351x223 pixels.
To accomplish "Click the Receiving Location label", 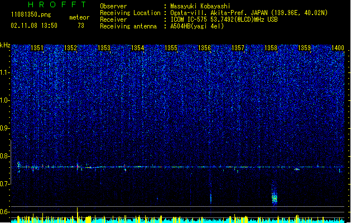I will click(130, 13).
